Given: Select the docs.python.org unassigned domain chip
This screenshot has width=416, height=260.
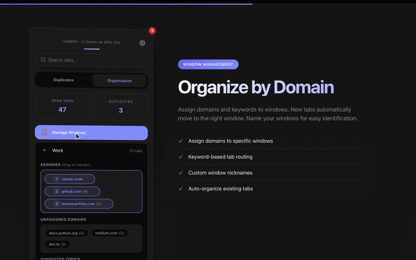Looking at the screenshot, I should (67, 233).
